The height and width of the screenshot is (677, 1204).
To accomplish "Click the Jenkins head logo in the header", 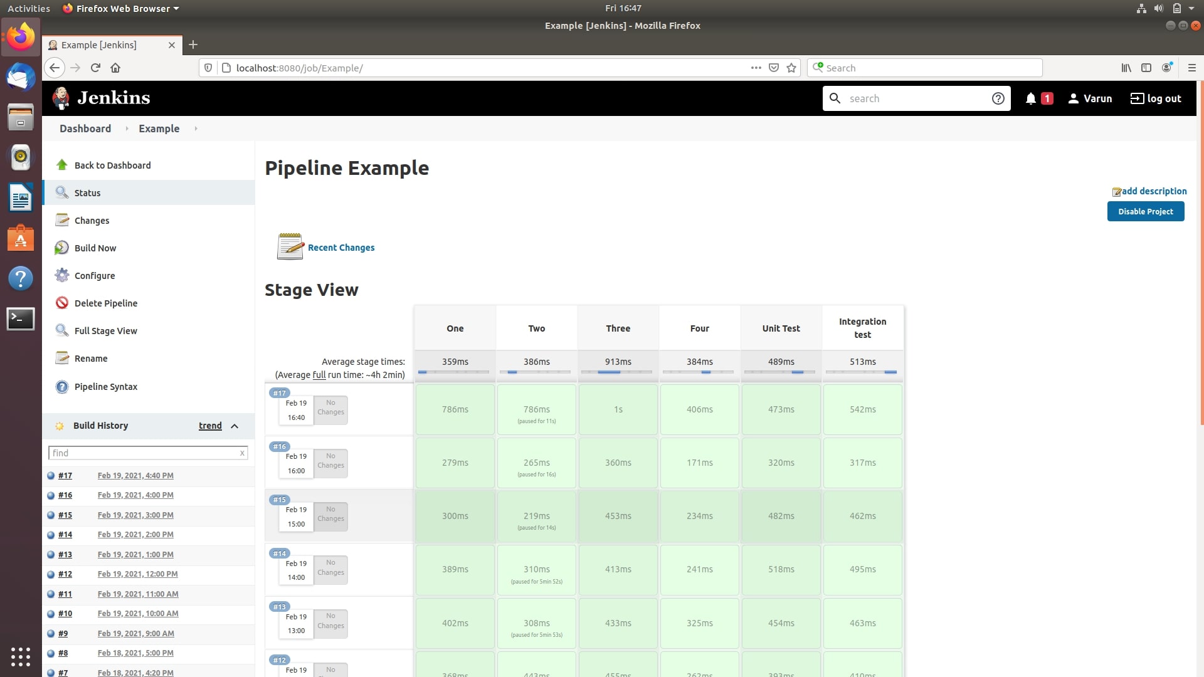I will click(x=61, y=98).
